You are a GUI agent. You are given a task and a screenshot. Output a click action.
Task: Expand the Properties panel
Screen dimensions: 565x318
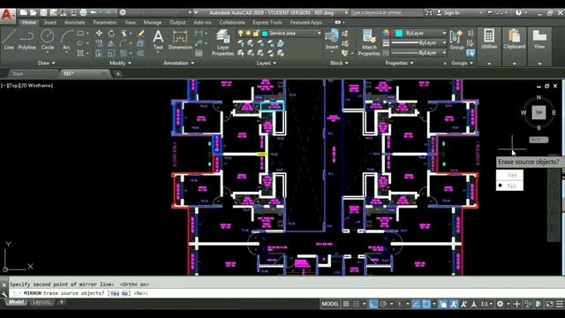399,63
